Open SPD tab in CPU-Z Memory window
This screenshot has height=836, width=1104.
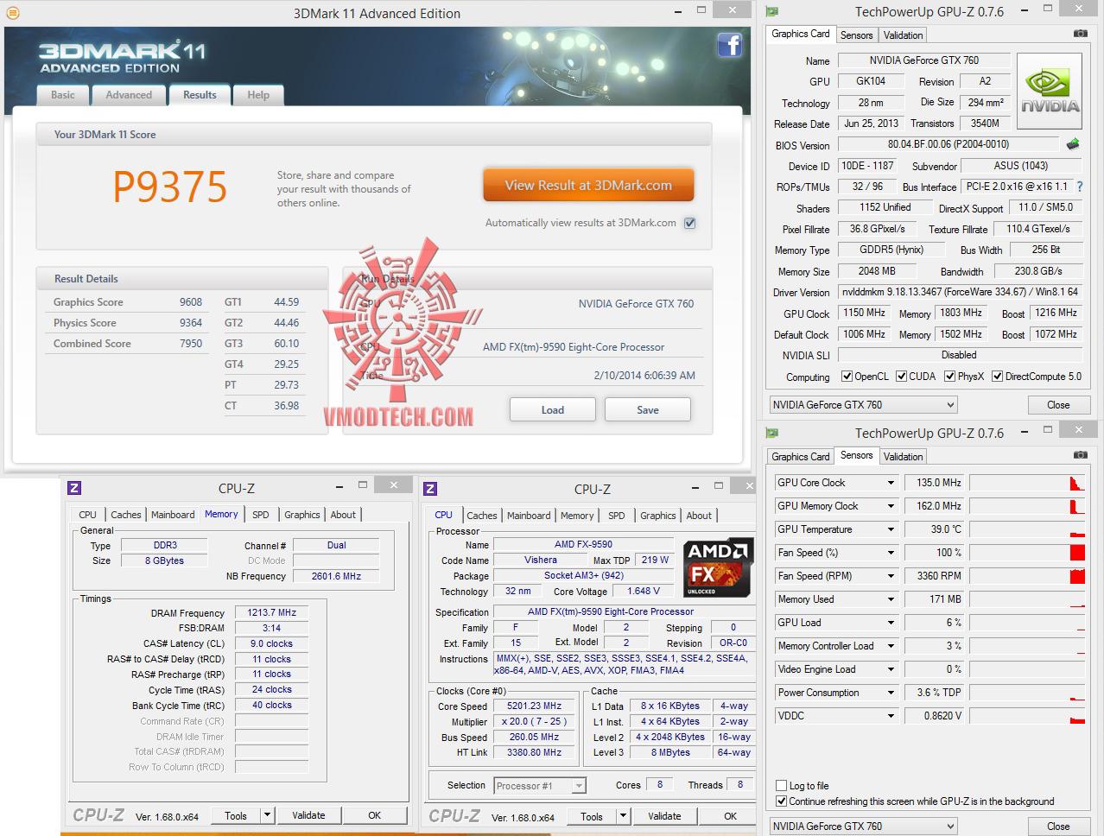tap(261, 515)
